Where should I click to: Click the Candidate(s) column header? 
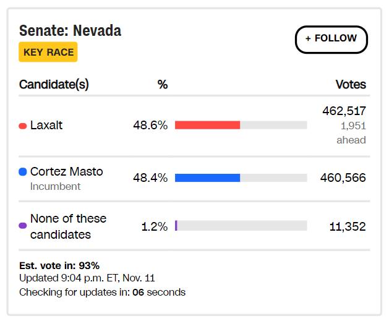tap(54, 85)
